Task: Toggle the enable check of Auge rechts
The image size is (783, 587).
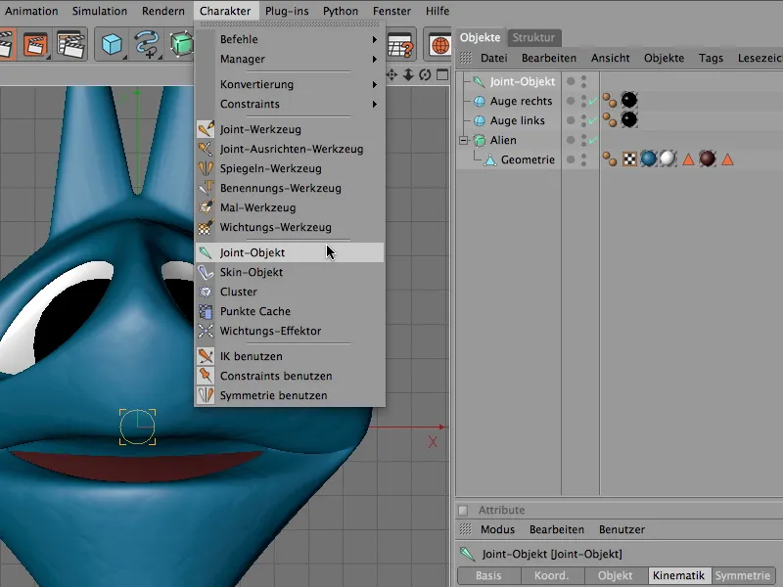Action: 593,101
